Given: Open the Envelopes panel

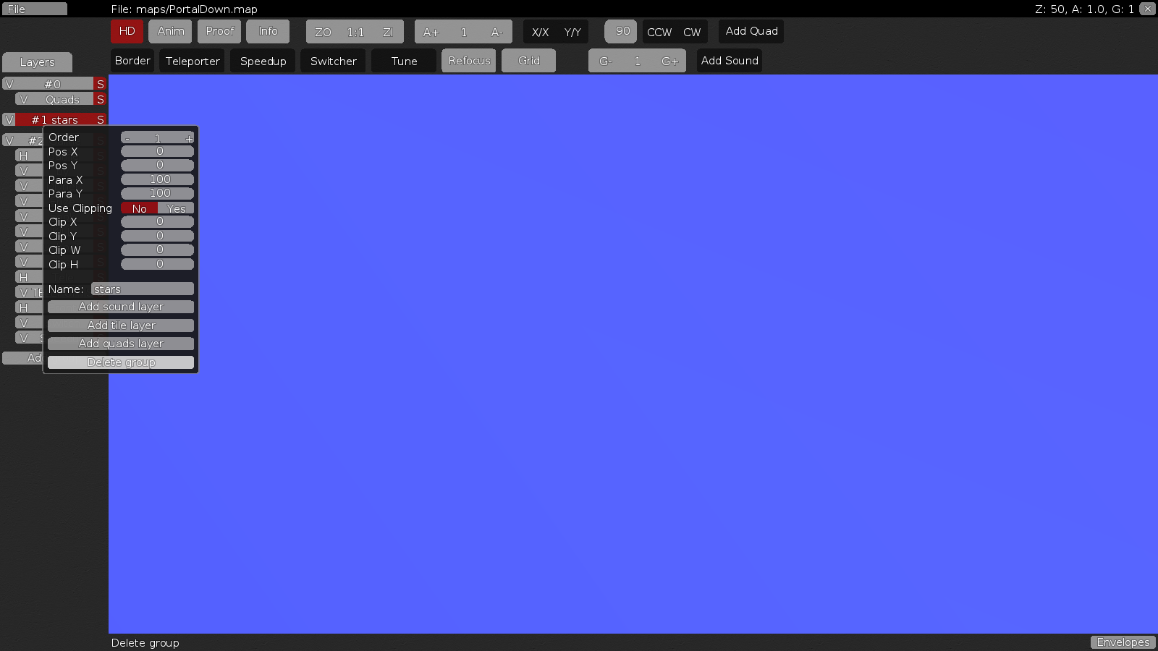Looking at the screenshot, I should click(x=1123, y=642).
